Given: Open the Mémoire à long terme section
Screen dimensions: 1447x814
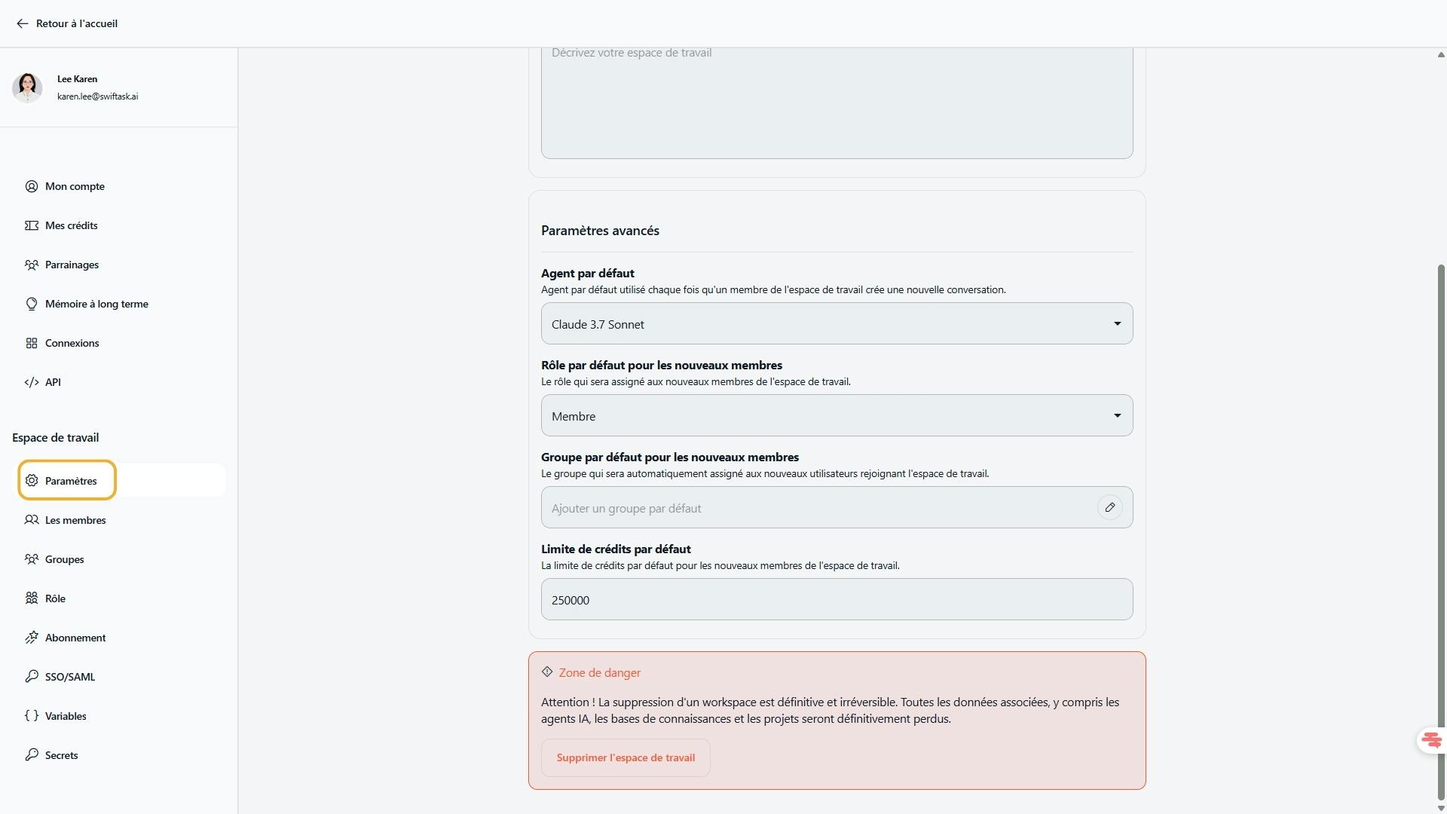Looking at the screenshot, I should [96, 304].
